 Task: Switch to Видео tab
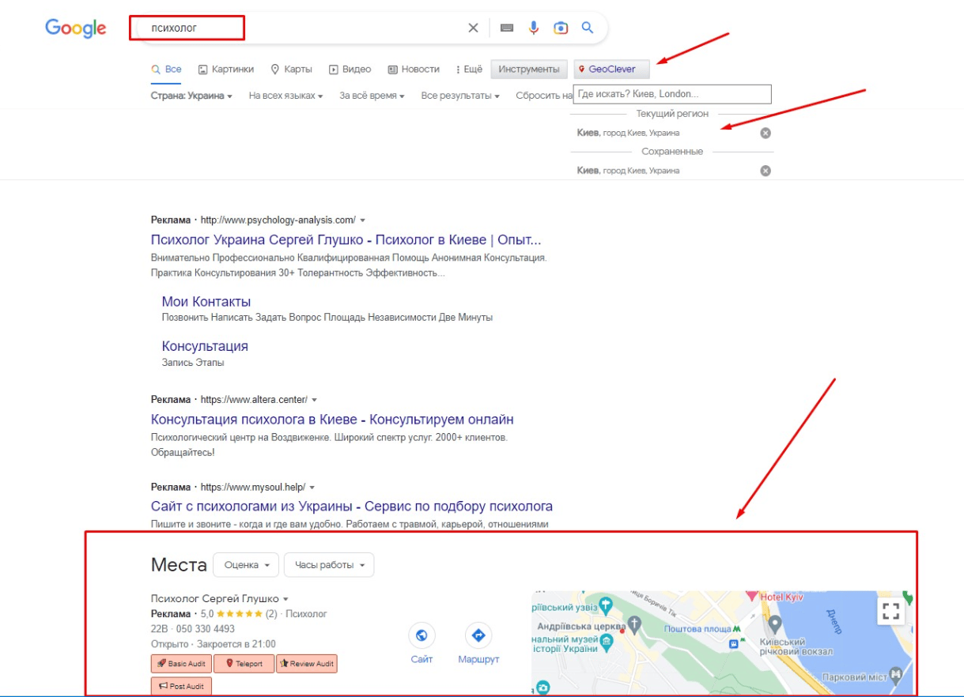click(350, 70)
